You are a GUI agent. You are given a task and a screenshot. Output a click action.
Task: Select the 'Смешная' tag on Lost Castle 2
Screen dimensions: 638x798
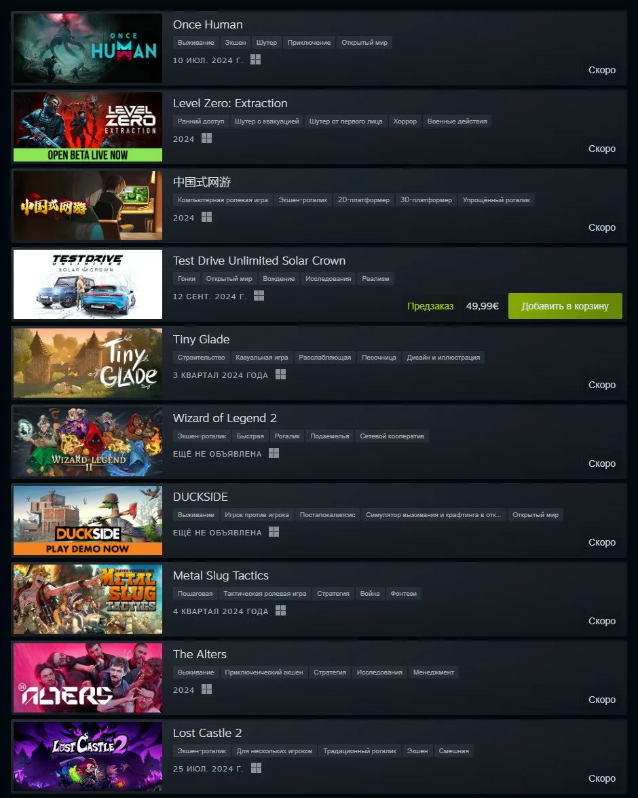[x=453, y=751]
